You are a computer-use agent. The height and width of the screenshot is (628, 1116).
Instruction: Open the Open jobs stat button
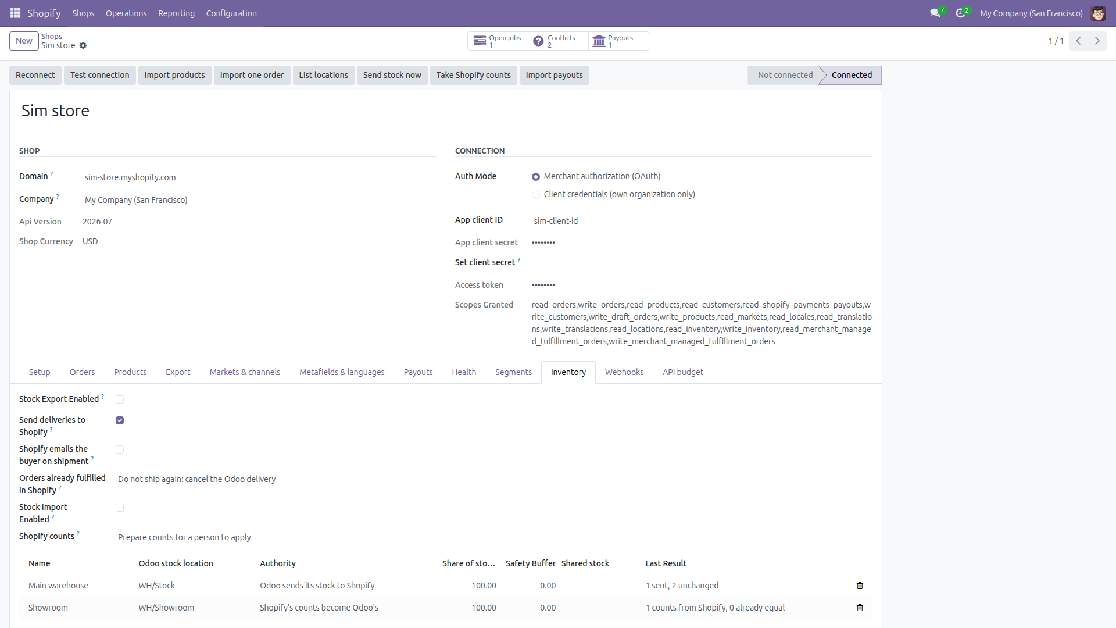click(498, 41)
